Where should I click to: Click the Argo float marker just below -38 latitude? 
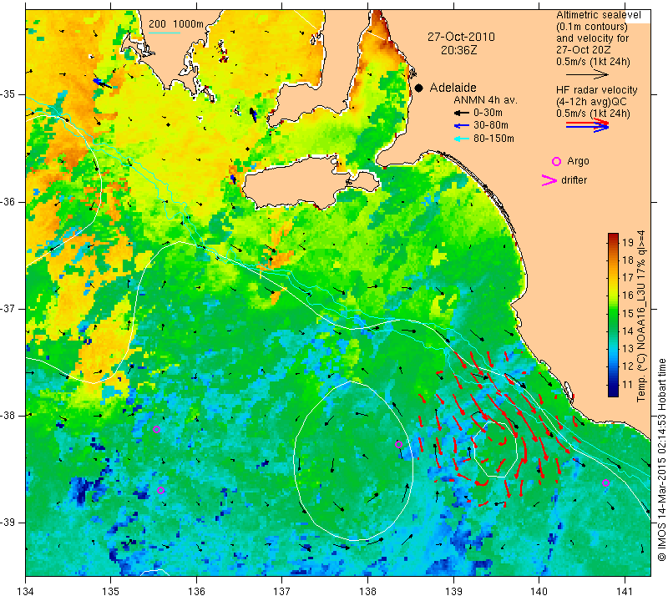tap(156, 429)
